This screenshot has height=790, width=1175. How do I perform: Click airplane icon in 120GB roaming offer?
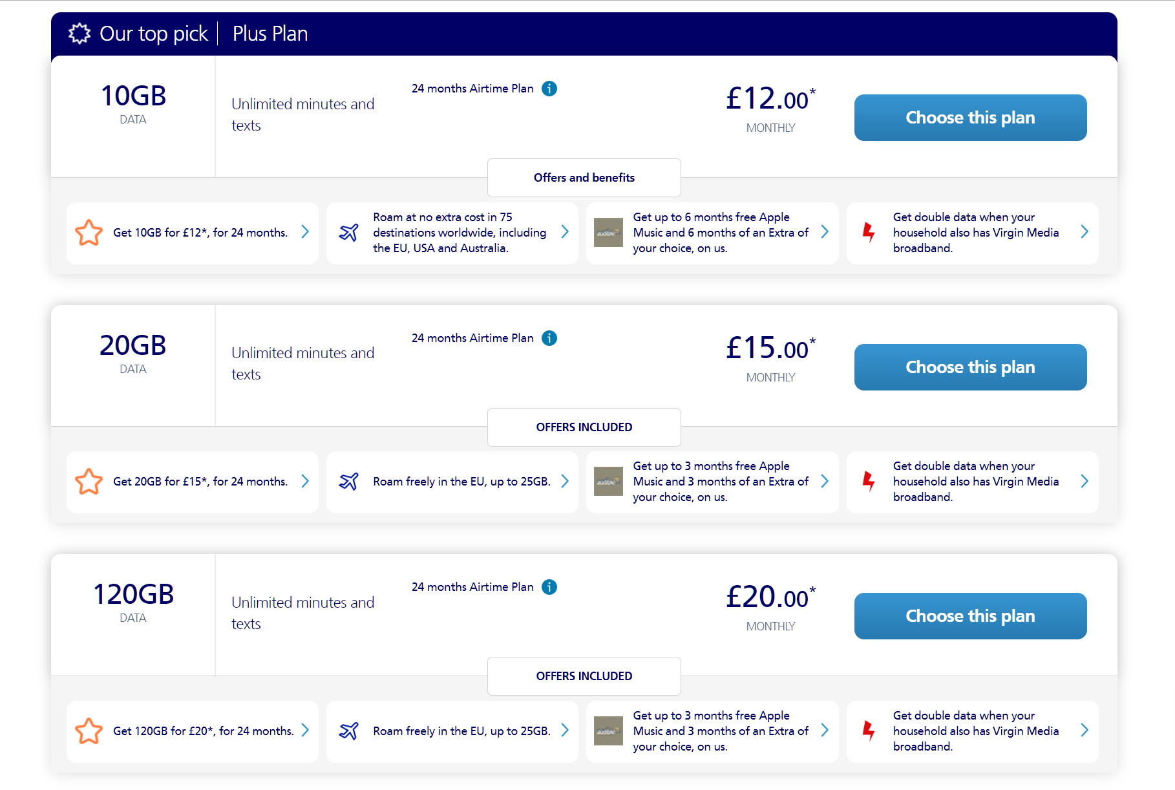click(x=348, y=731)
